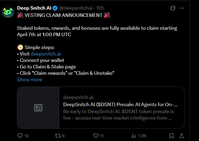Reply to the post via comment icon
199x141 pixels.
20,136
